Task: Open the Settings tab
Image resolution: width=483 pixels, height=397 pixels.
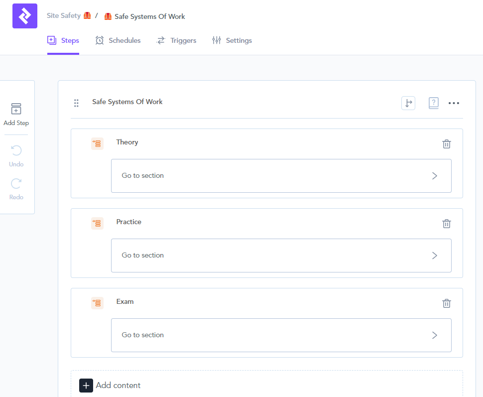Action: point(232,40)
